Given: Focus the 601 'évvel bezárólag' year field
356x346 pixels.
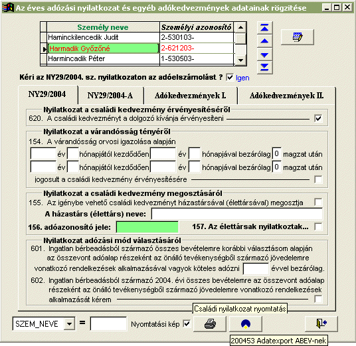Looking at the screenshot, I should click(x=256, y=268).
